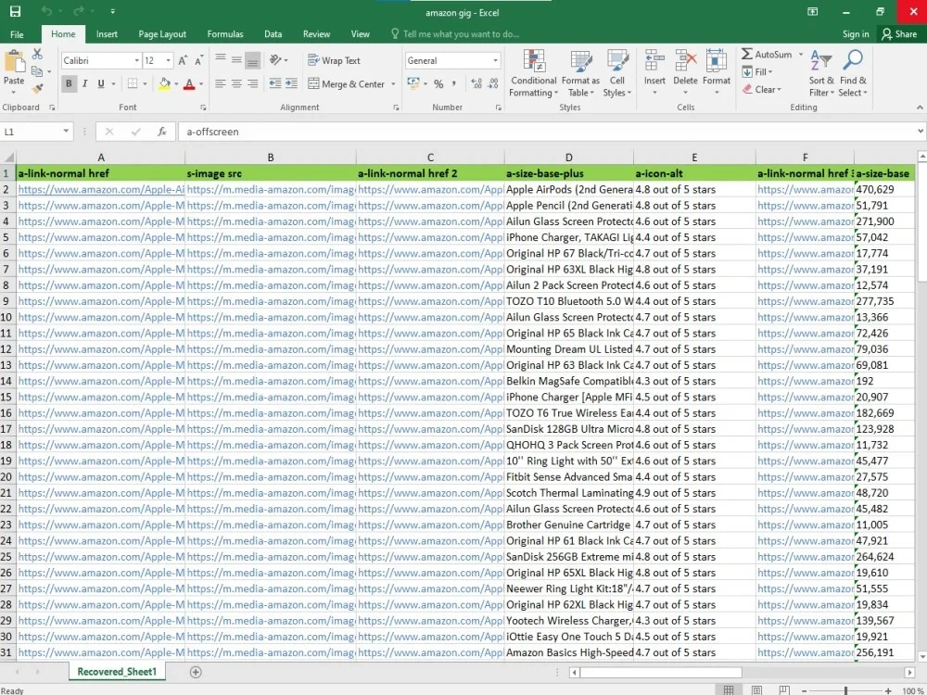This screenshot has width=927, height=695.
Task: Open the font name dropdown
Action: (x=136, y=60)
